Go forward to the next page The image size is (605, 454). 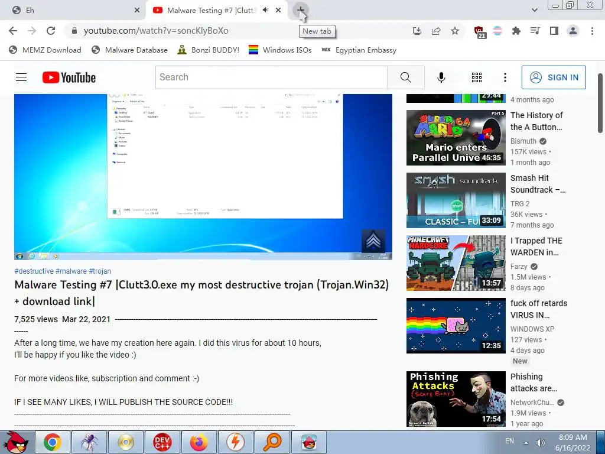point(32,31)
